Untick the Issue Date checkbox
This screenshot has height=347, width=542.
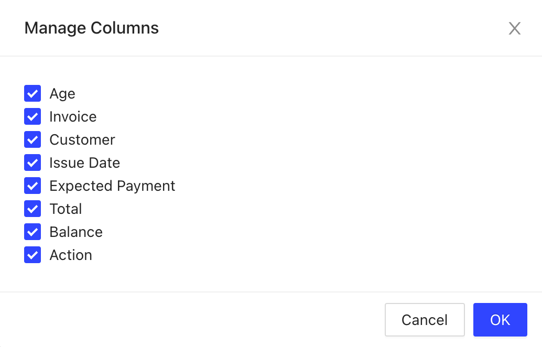coord(32,163)
